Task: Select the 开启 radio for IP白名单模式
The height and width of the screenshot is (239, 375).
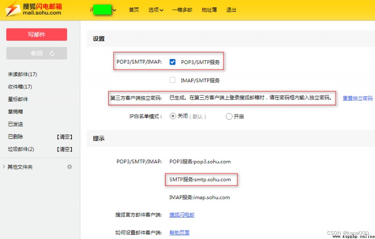Action: click(x=229, y=116)
